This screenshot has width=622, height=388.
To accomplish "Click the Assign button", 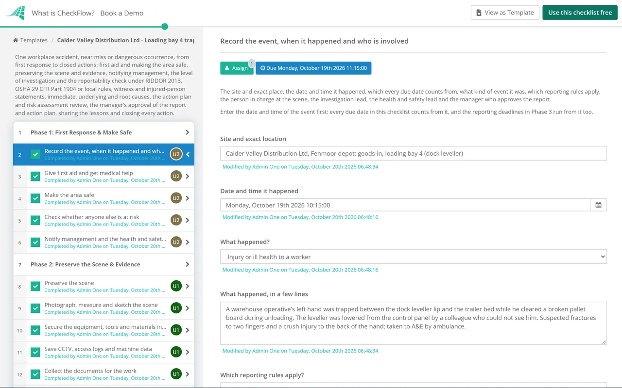I will click(237, 68).
